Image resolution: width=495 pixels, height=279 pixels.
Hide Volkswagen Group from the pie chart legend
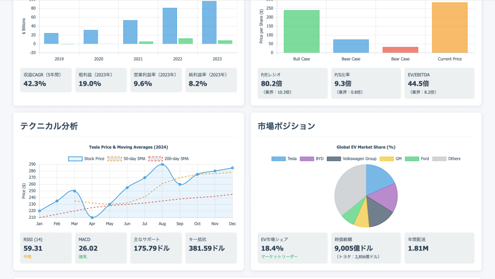[351, 159]
